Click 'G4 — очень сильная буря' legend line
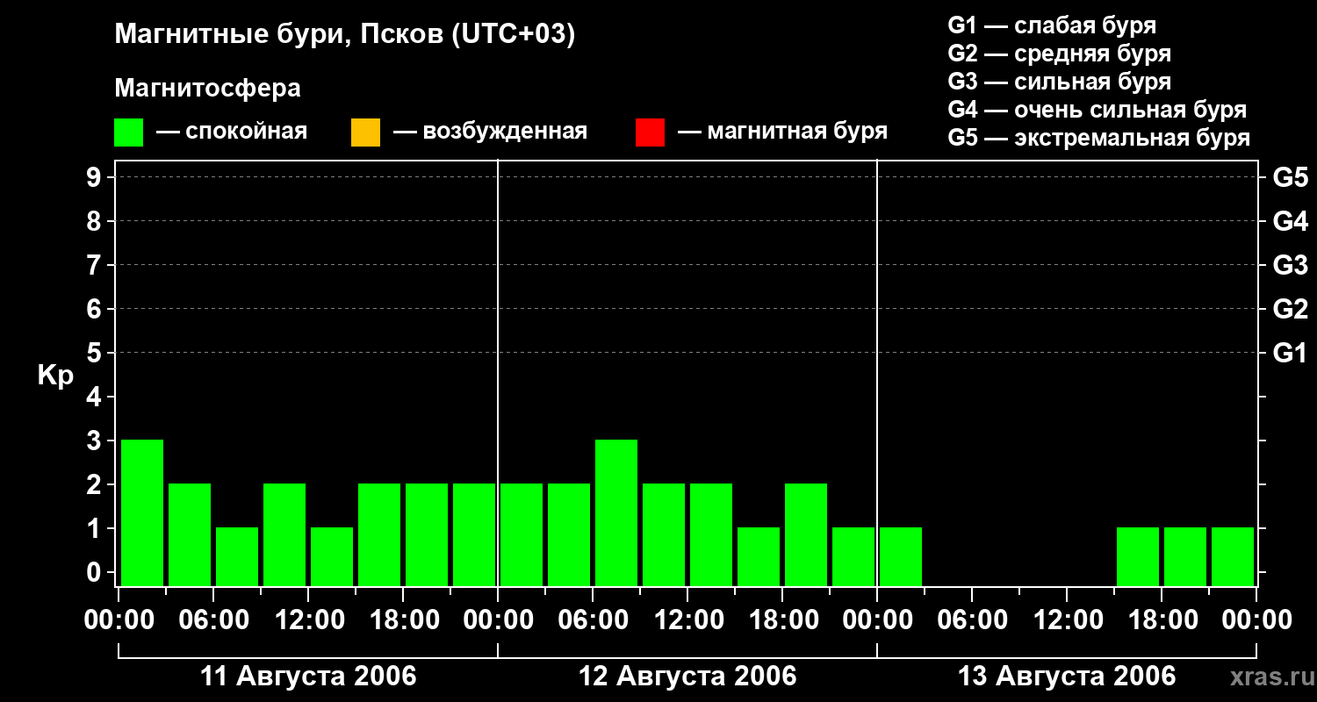This screenshot has width=1317, height=702. click(1097, 110)
